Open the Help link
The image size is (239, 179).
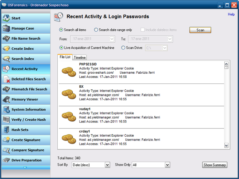tap(231, 14)
